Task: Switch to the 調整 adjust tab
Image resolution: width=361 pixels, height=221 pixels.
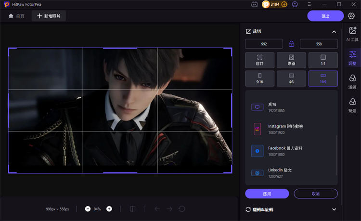Action: [x=352, y=58]
